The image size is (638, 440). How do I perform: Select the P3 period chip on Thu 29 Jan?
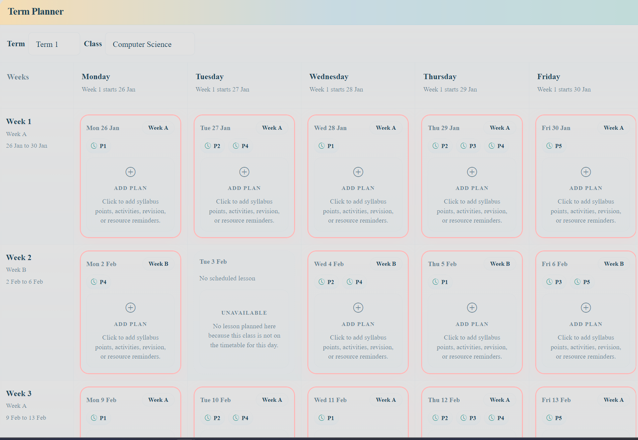click(468, 146)
